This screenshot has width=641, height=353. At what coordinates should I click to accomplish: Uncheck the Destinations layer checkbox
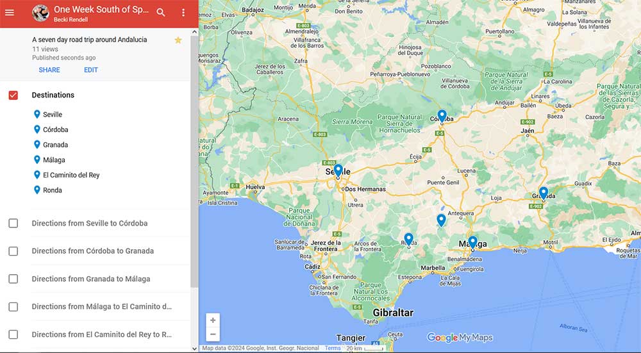click(13, 95)
